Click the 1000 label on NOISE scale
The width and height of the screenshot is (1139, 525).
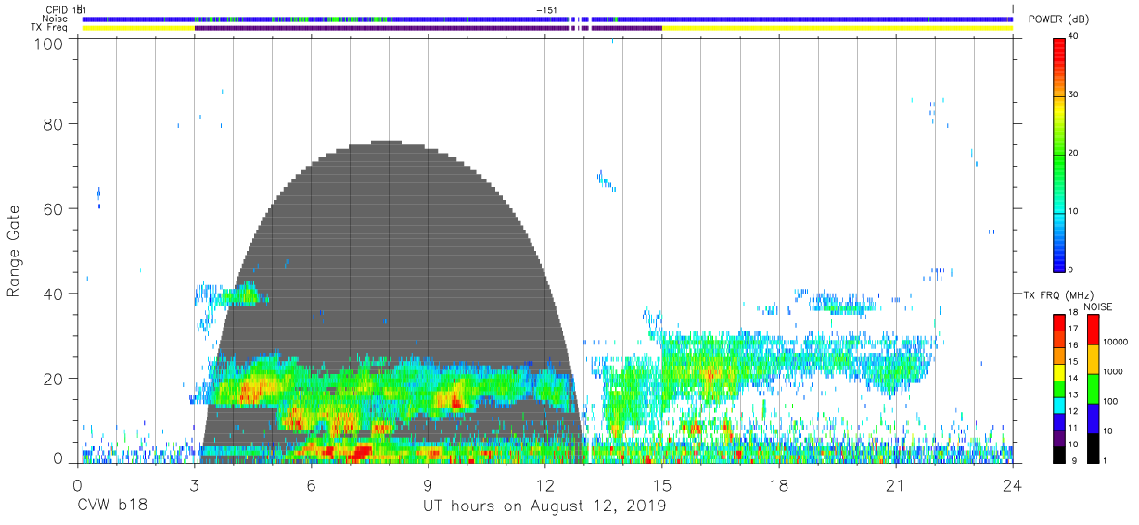pyautogui.click(x=1115, y=371)
